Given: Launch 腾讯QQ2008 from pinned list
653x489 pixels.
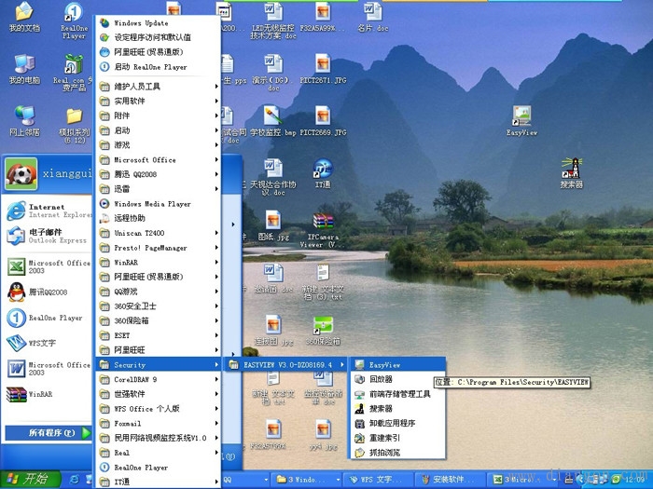Looking at the screenshot, I should point(47,292).
